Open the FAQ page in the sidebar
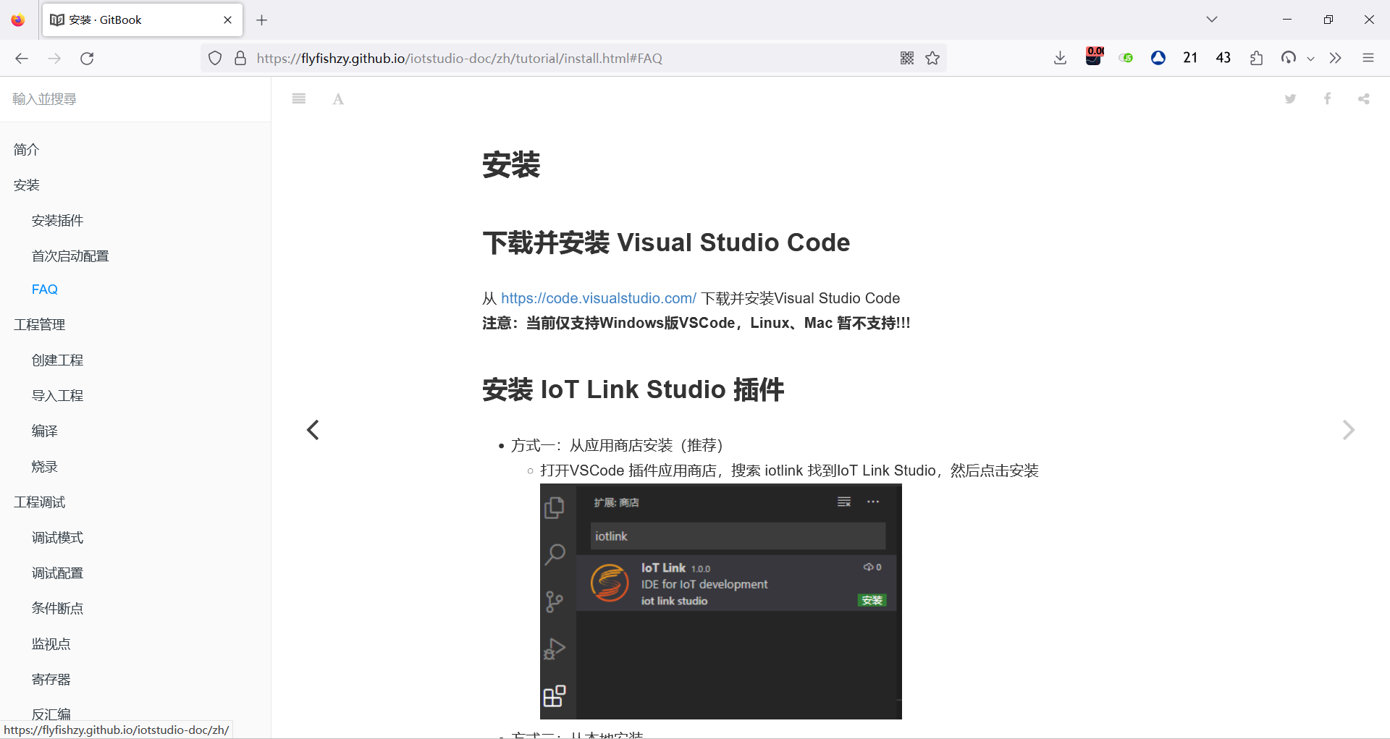The image size is (1390, 739). click(x=44, y=289)
